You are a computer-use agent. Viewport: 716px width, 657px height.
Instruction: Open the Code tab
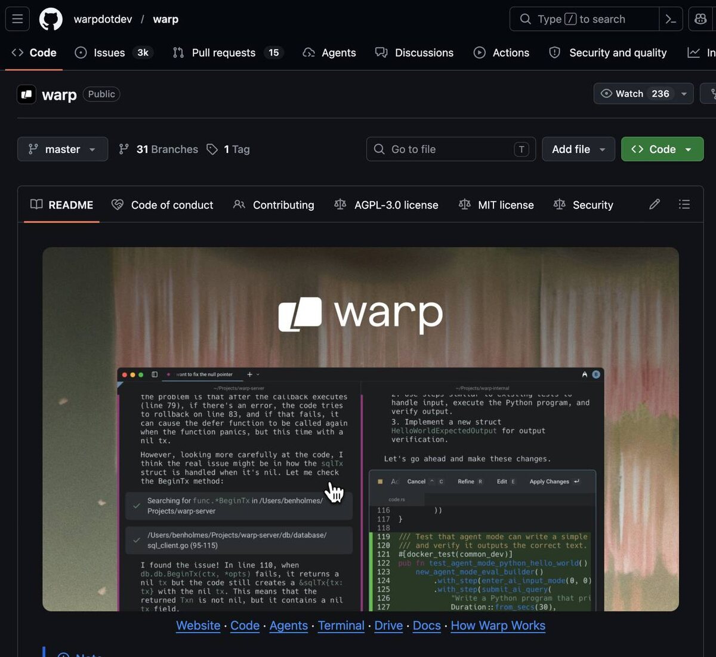tap(34, 53)
